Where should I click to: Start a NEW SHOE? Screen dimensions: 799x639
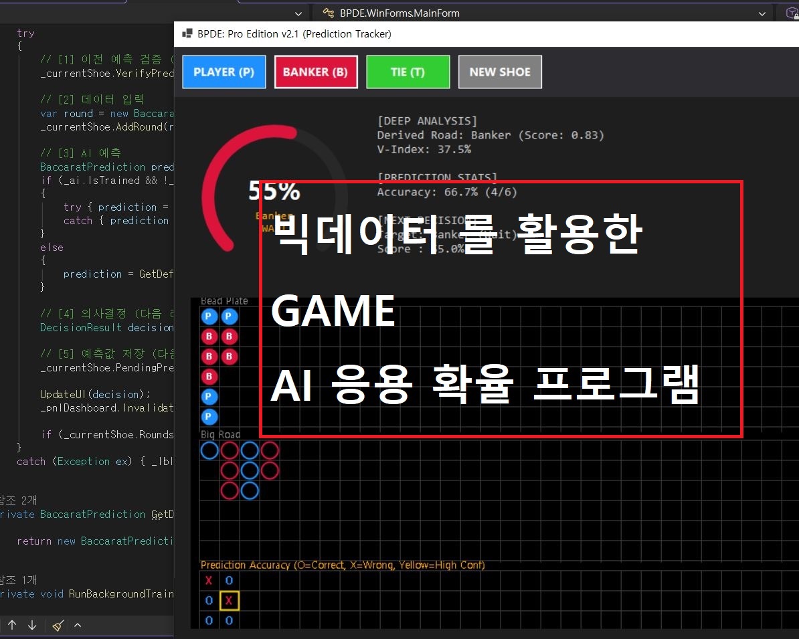tap(500, 72)
